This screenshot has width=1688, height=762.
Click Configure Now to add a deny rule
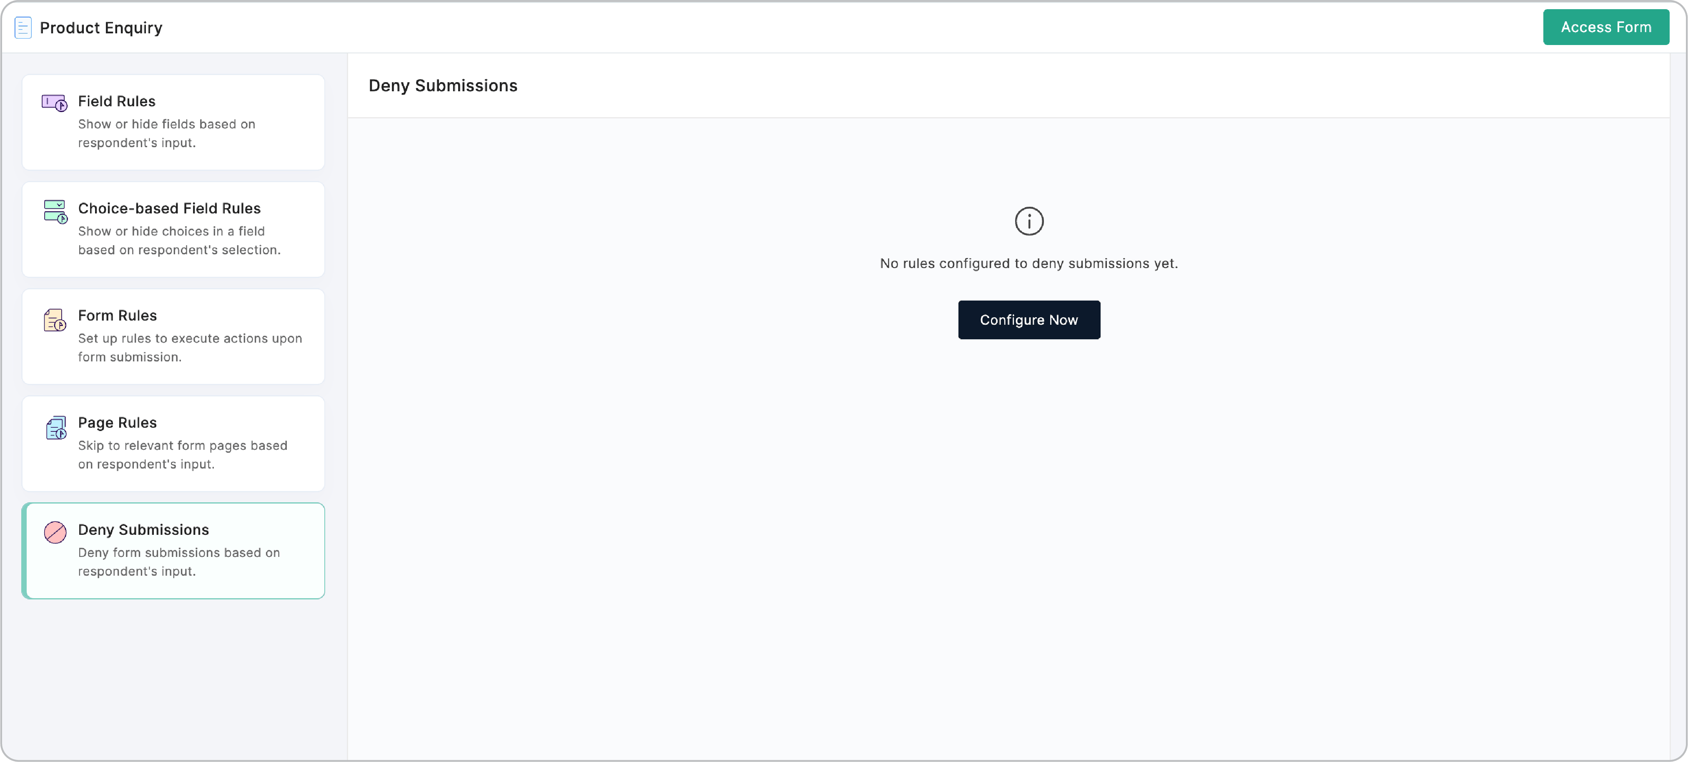1028,320
